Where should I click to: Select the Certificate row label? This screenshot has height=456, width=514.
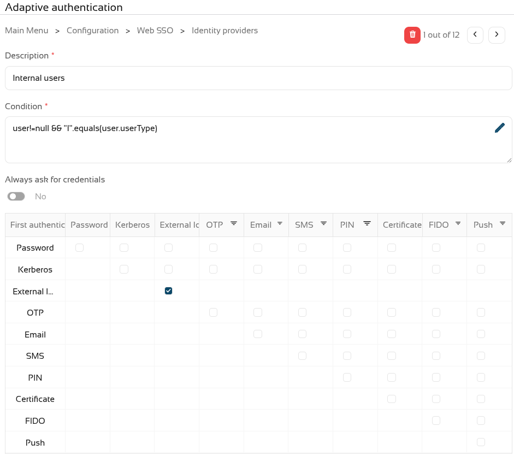(35, 399)
